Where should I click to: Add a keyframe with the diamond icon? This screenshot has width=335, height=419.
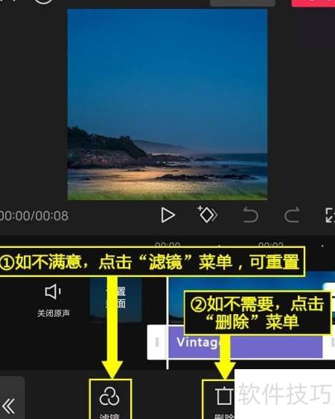pyautogui.click(x=208, y=214)
